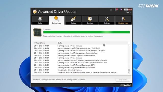This screenshot has height=92, width=163.
Task: Select the Serial IO GPIO Host Controller row
Action: (80, 51)
